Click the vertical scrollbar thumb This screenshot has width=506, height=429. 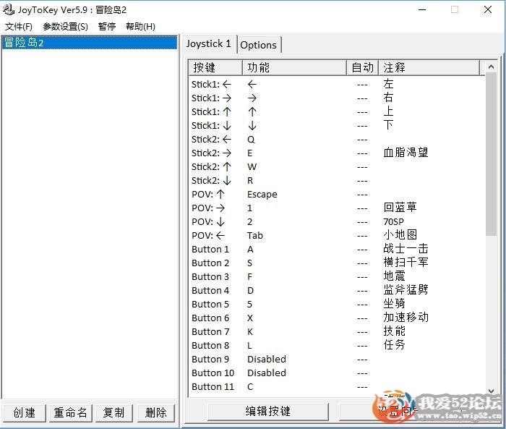coord(491,154)
